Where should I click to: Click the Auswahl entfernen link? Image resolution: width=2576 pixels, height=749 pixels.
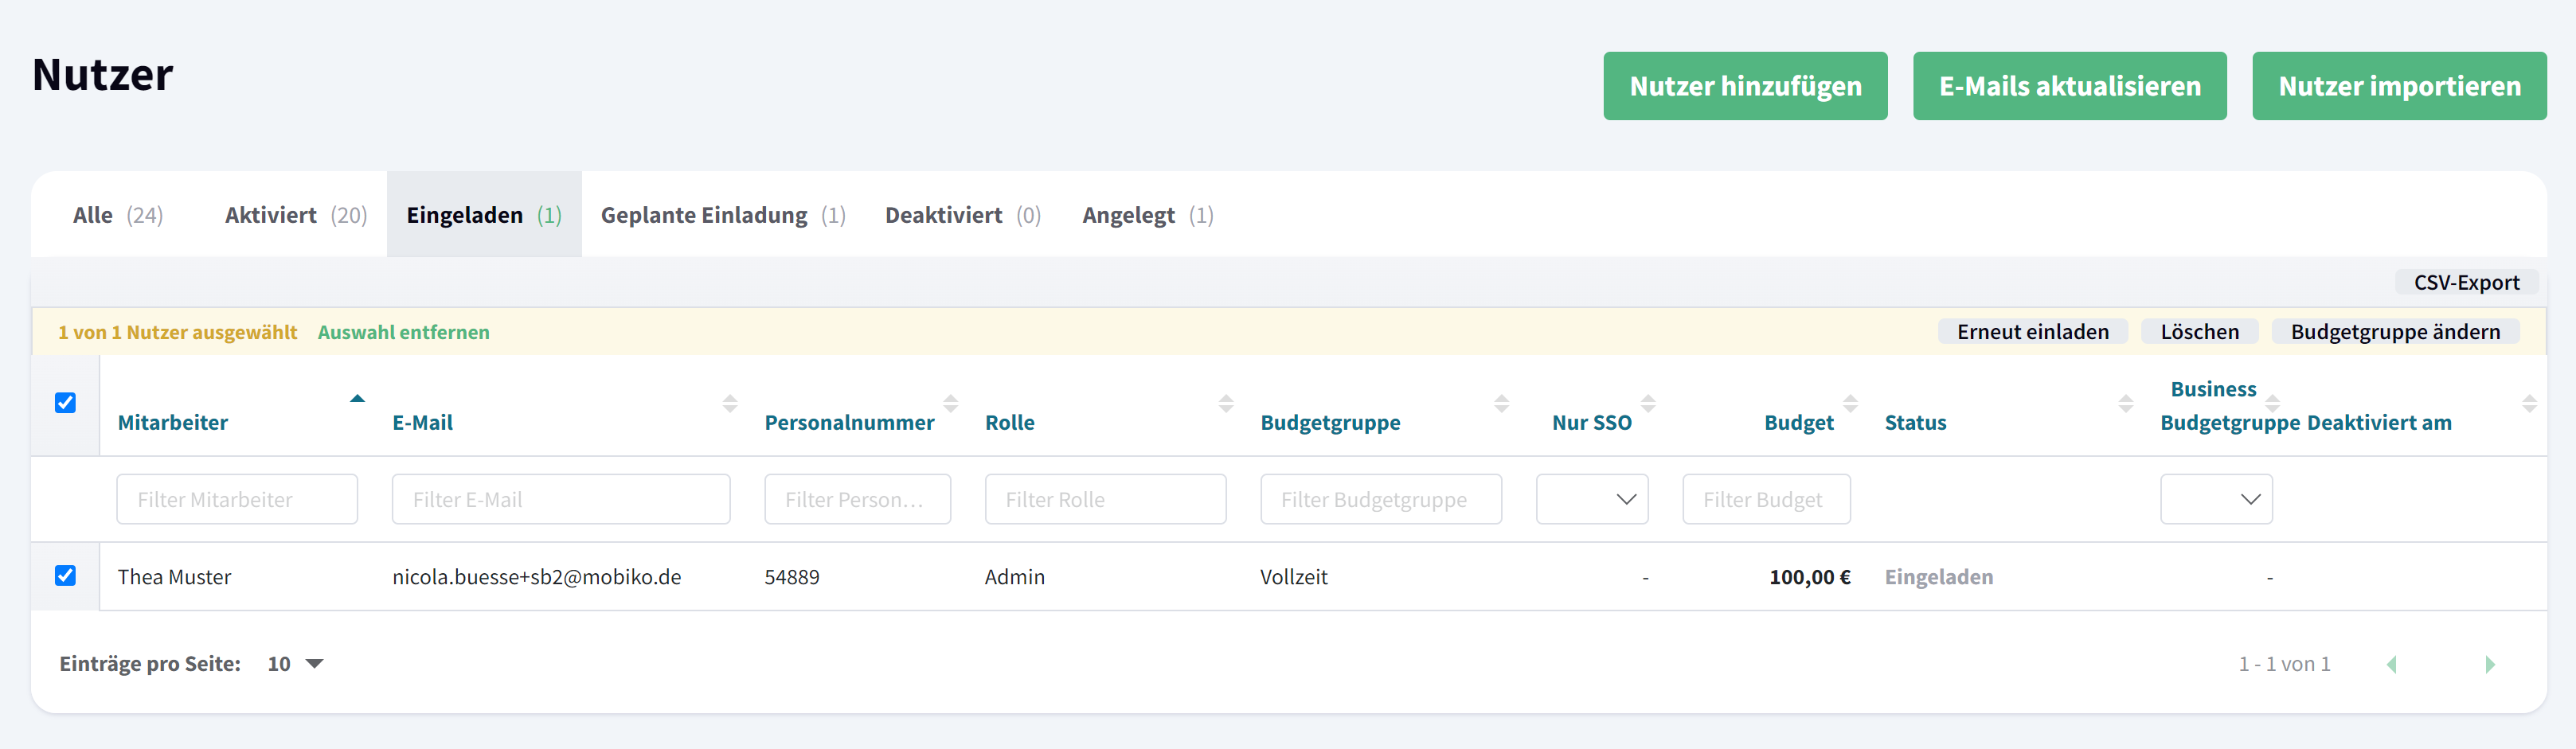403,332
